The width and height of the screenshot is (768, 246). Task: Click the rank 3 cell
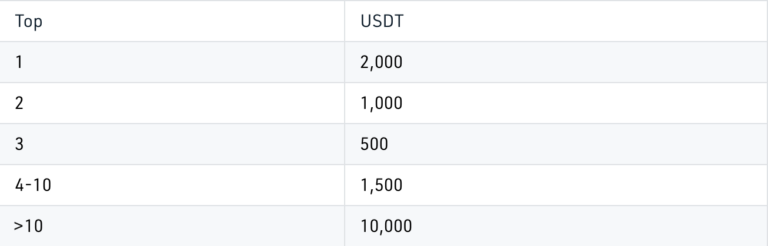(x=19, y=144)
